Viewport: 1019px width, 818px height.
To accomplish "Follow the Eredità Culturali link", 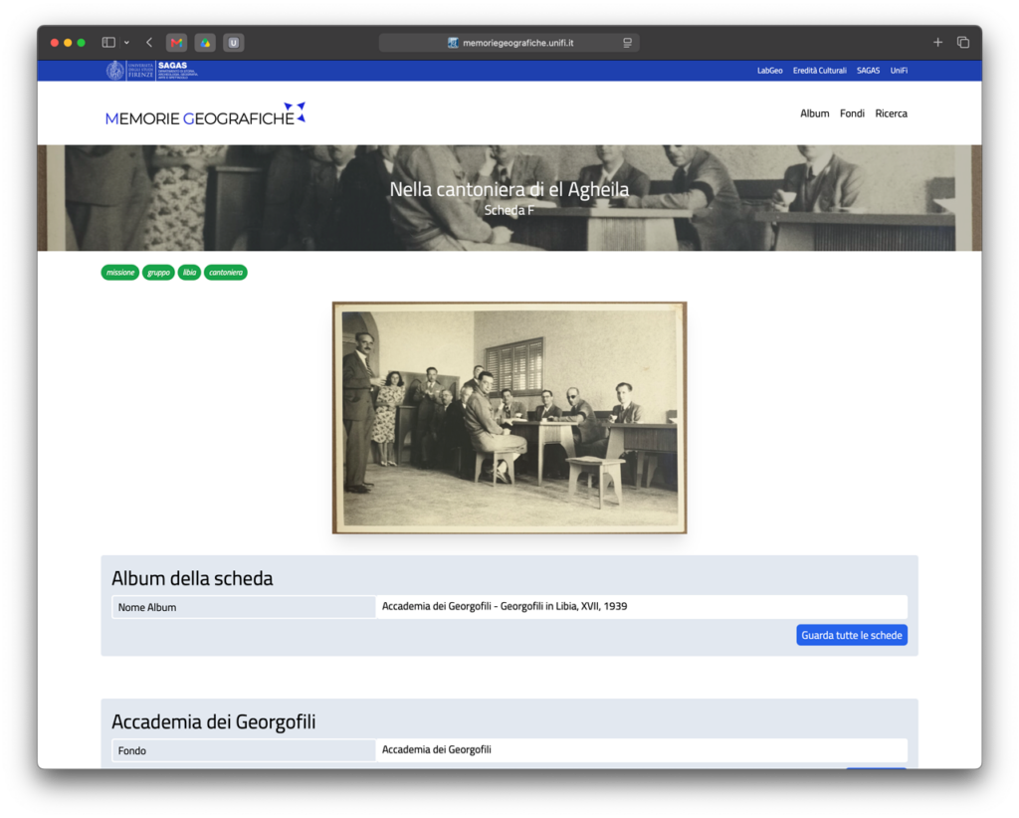I will pos(820,71).
